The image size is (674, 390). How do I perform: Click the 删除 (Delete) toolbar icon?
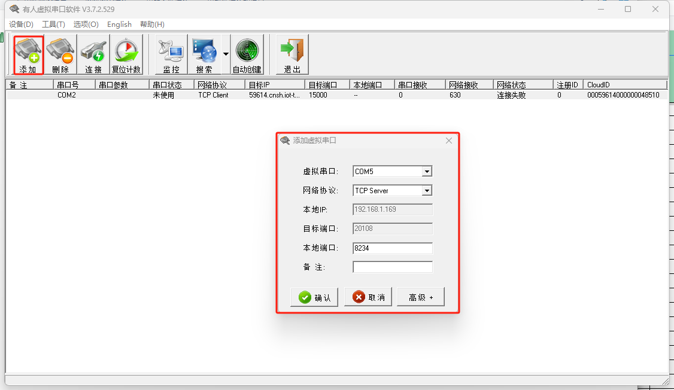[60, 54]
